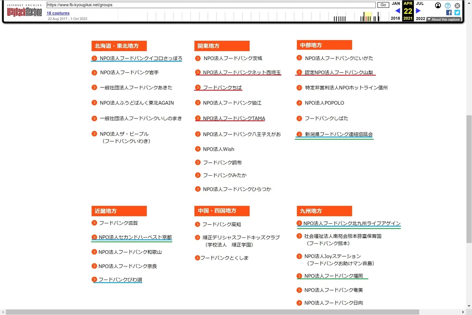Open NPO法人フードバンク八王子えがお link

[x=242, y=134]
